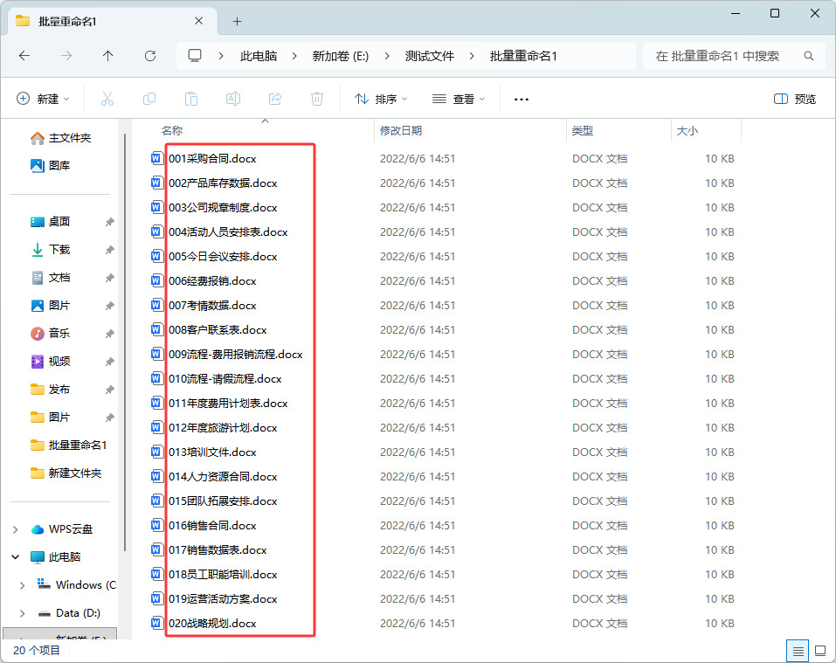The width and height of the screenshot is (836, 663).
Task: Toggle the 预览 preview pane
Action: [x=794, y=99]
